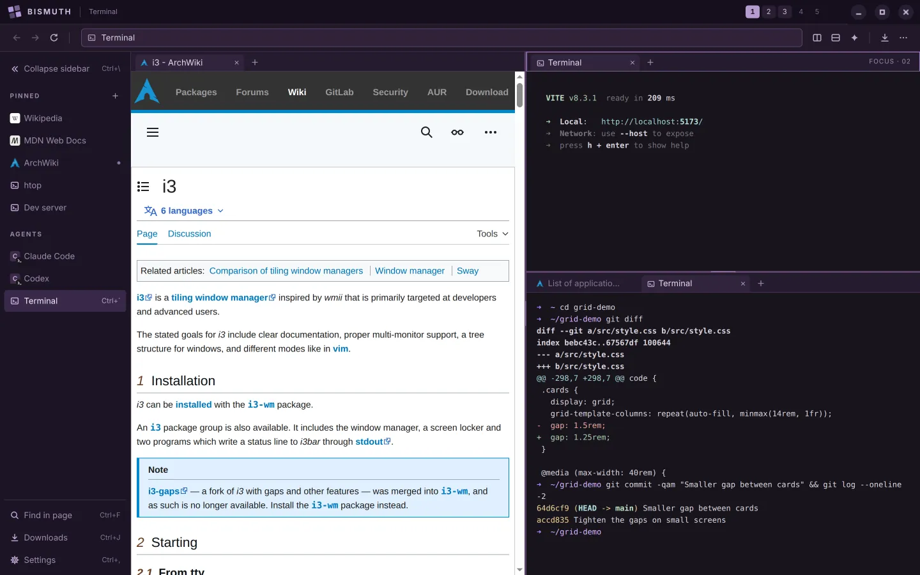Toggle the i3 table of contents
The image size is (920, 575).
[x=143, y=187]
